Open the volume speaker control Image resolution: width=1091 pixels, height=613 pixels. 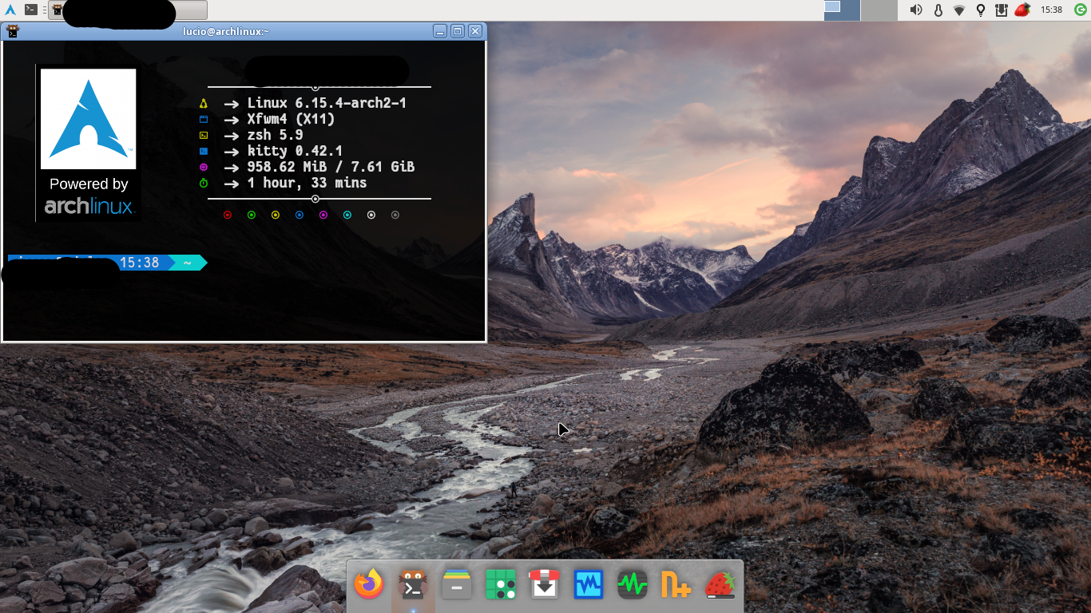[x=916, y=10]
